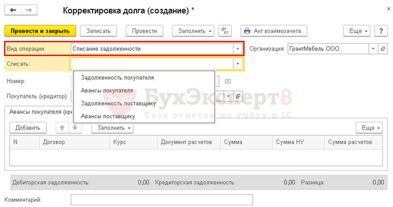Go back with the left arrow button

coord(13,10)
